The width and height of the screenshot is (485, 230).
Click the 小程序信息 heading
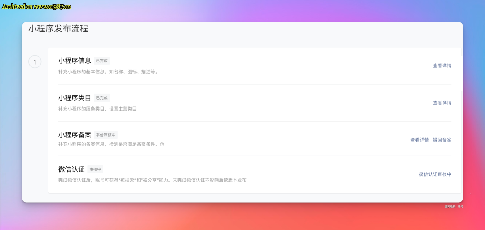(75, 61)
